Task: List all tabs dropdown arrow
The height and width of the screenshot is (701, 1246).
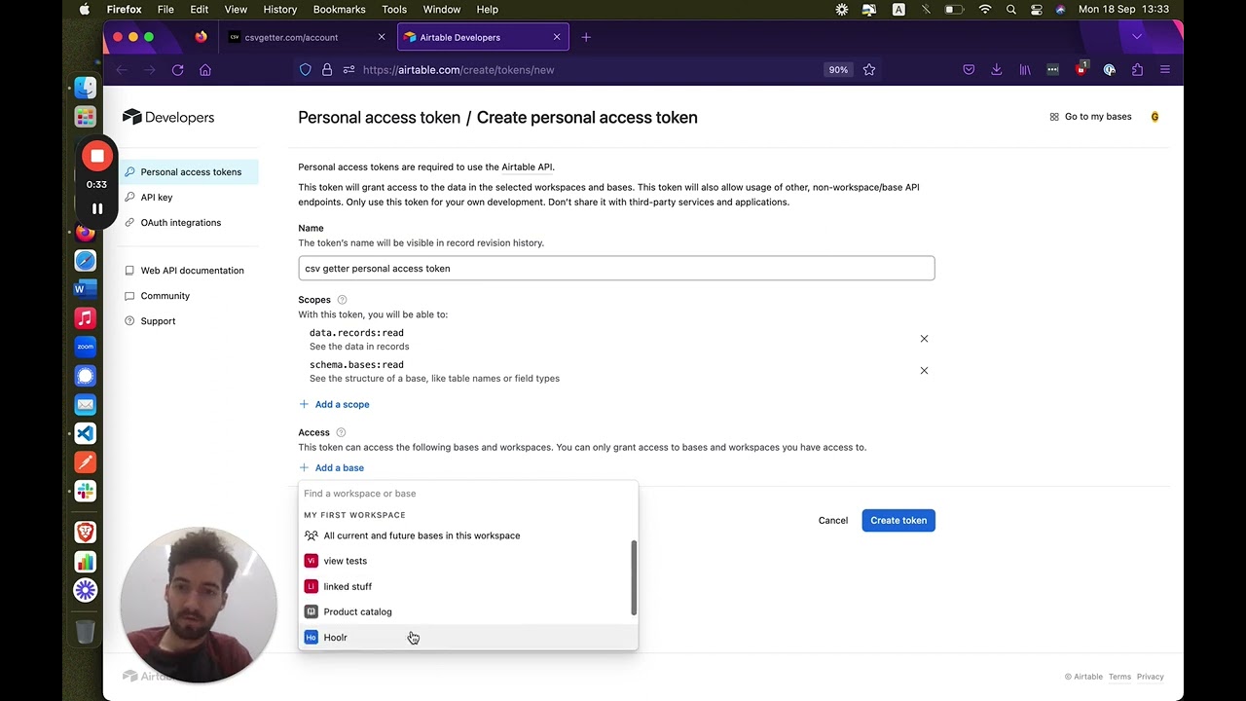Action: (1136, 37)
